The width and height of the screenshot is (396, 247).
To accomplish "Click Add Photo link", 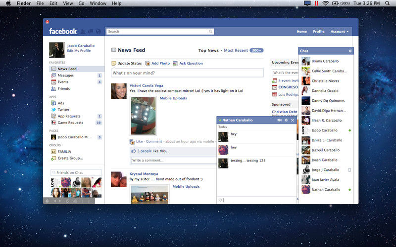I will tap(160, 63).
